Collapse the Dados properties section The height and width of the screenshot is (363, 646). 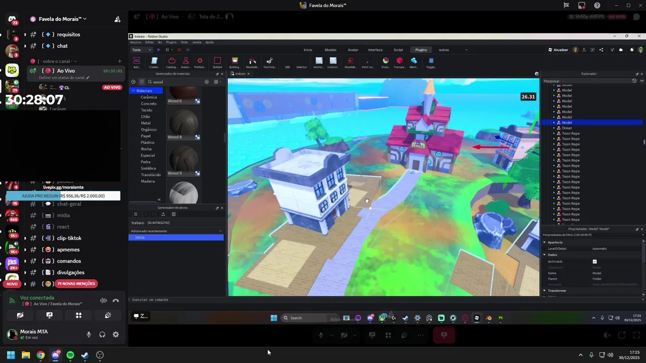pyautogui.click(x=545, y=255)
